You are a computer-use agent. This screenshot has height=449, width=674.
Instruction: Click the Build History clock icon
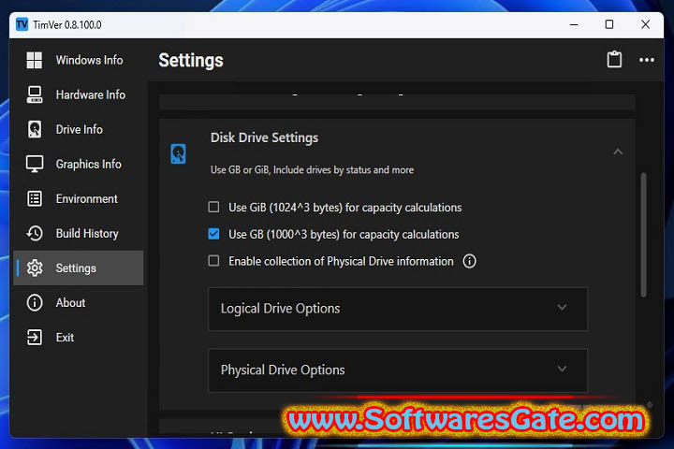point(35,233)
